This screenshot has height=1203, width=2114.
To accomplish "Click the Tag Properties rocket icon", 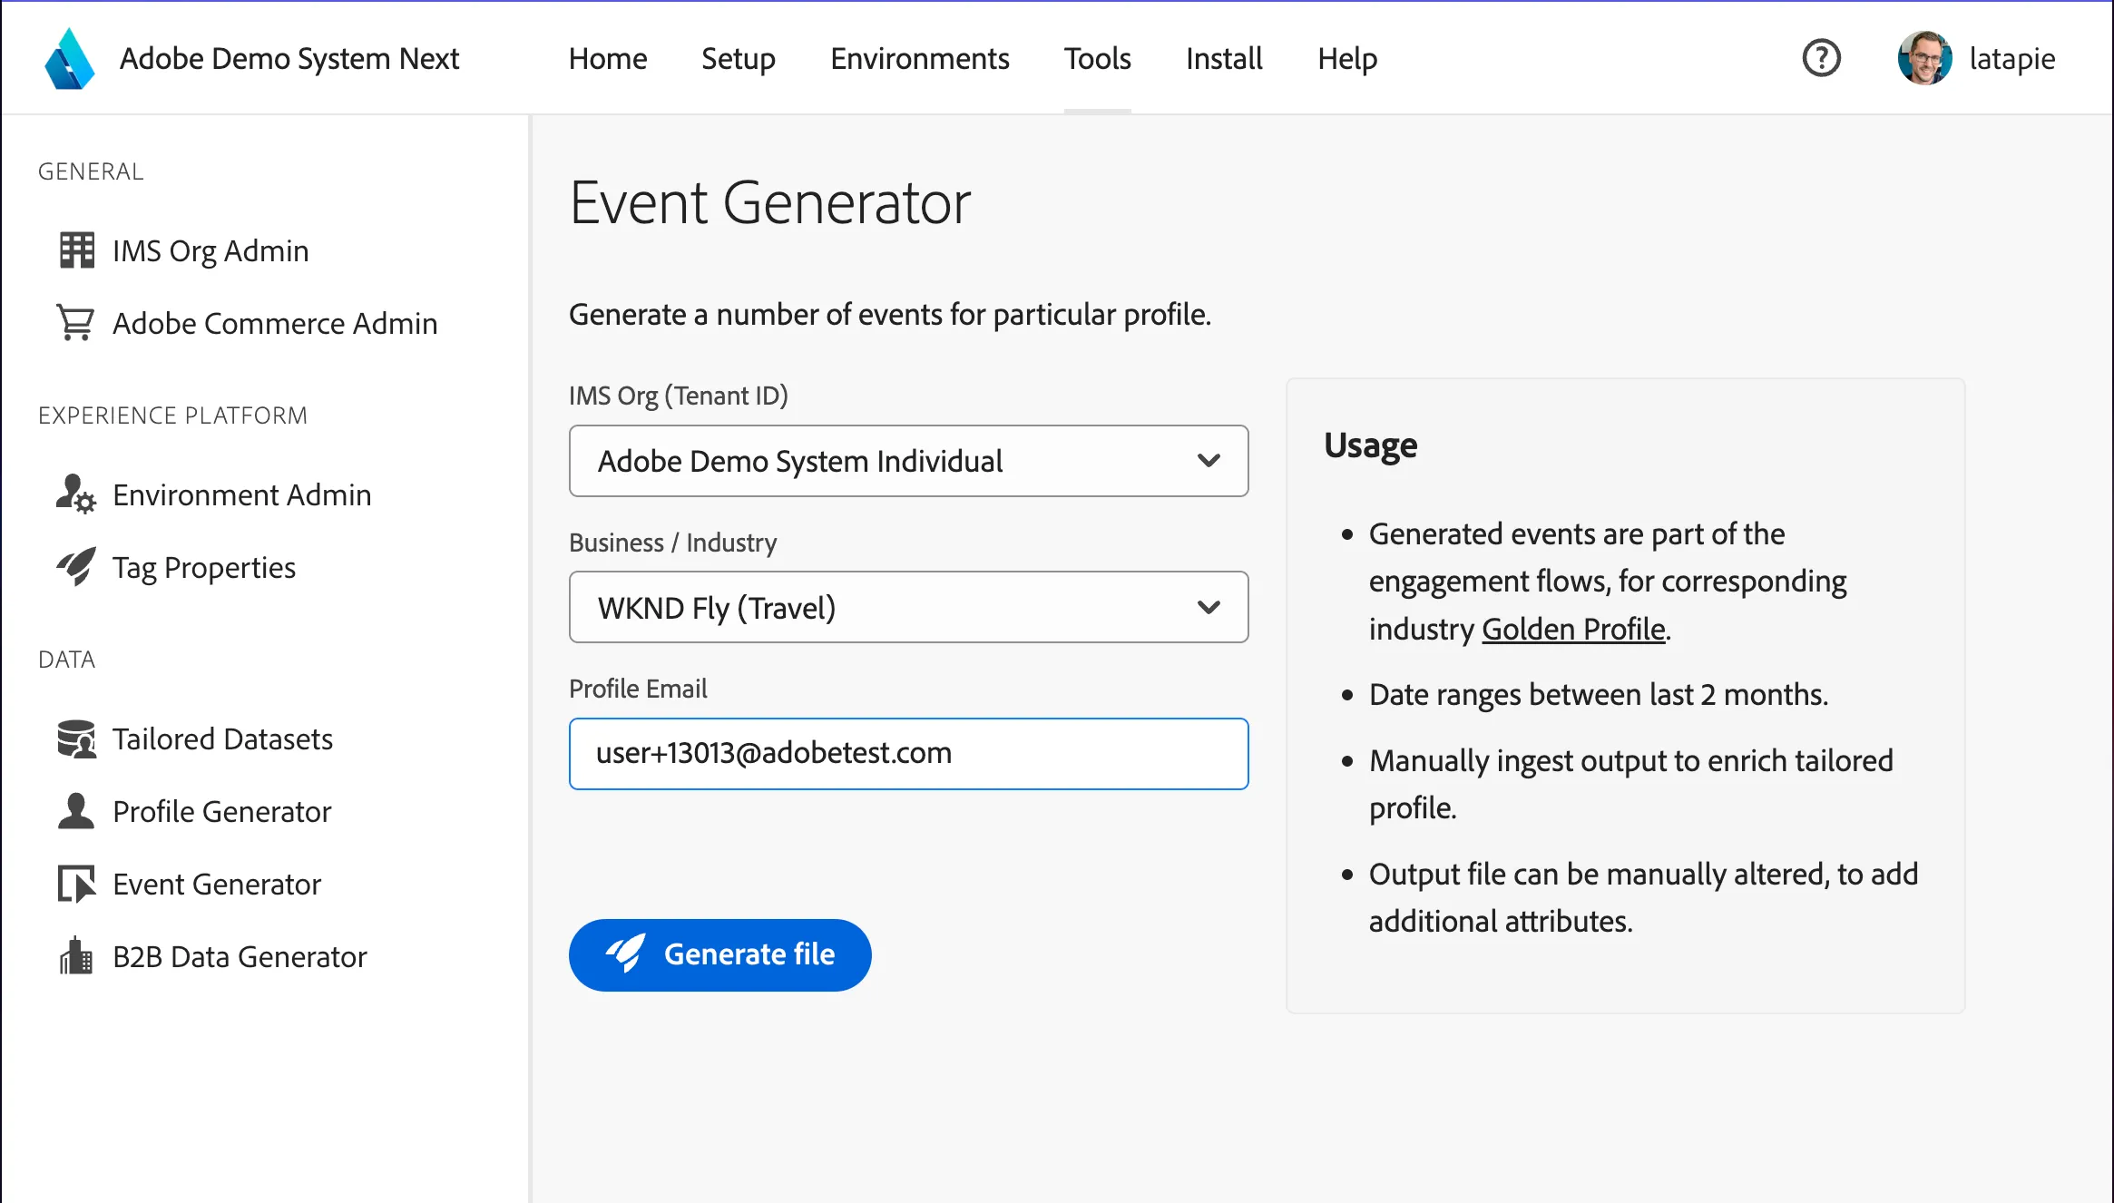I will (76, 567).
